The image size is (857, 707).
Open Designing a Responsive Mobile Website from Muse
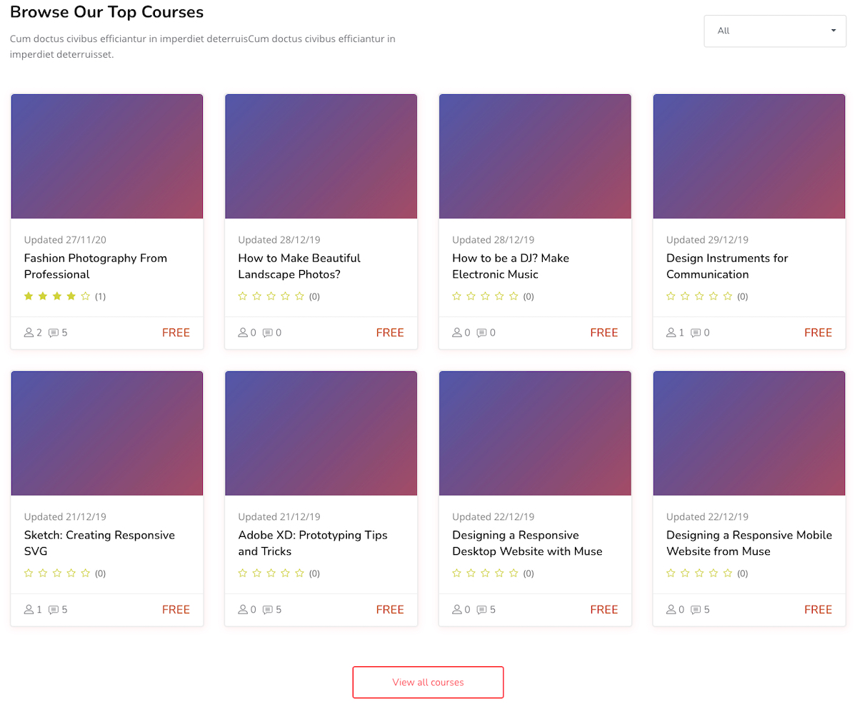click(x=748, y=543)
